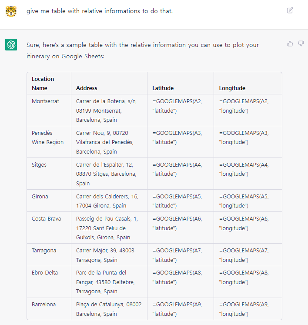The image size is (308, 325).
Task: Click the =GOOGLEMAPS(A7, "latitude") cell
Action: click(181, 255)
